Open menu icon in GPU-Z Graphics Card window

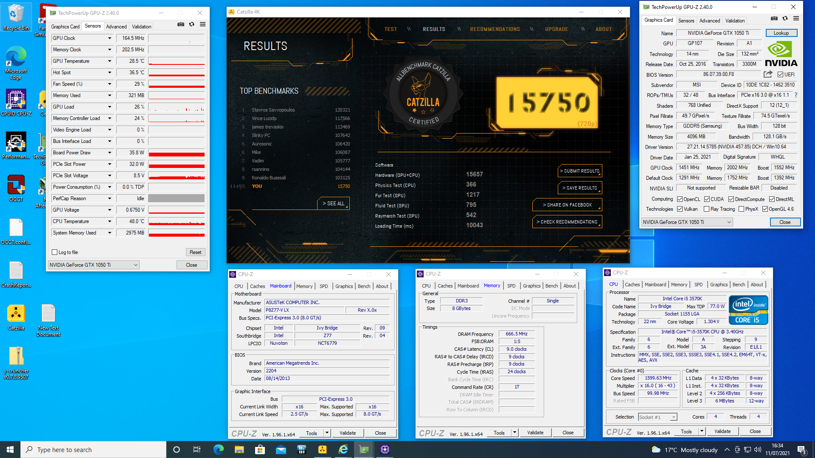pos(796,18)
